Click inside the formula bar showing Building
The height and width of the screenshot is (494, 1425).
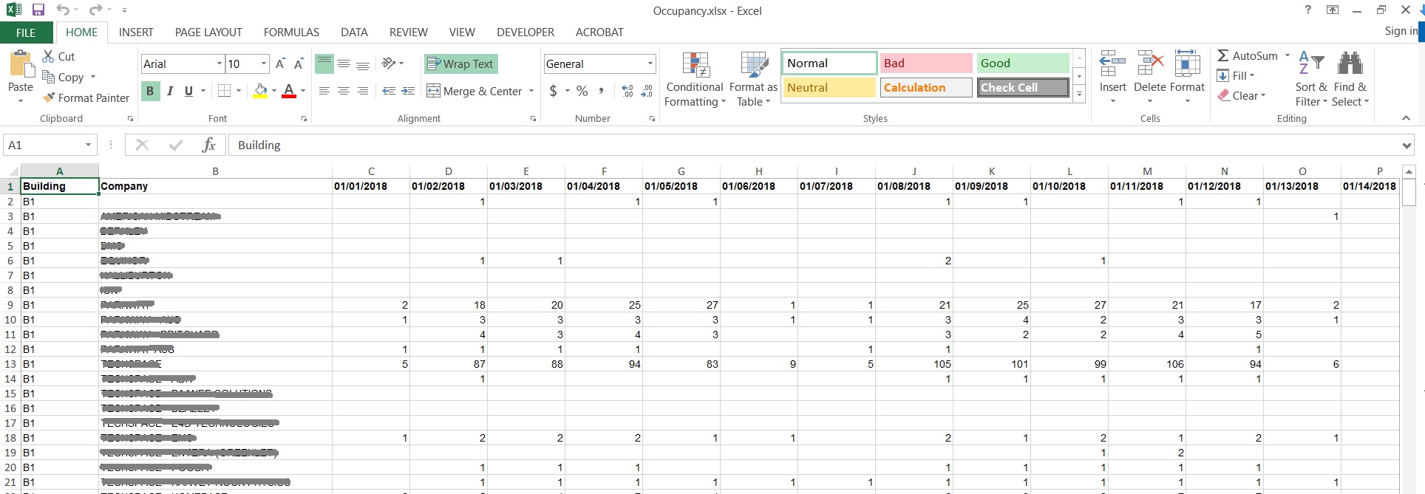(x=813, y=145)
